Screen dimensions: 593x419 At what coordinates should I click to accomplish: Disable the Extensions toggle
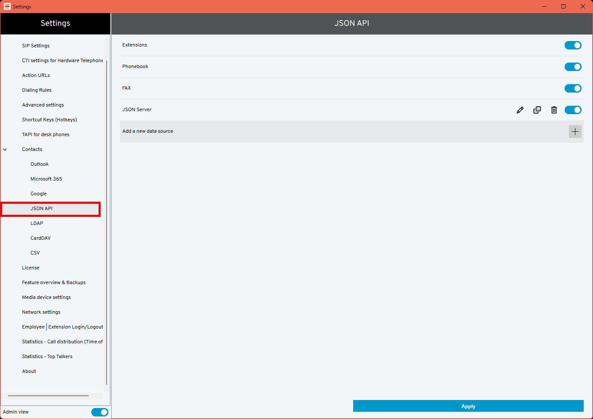[573, 45]
